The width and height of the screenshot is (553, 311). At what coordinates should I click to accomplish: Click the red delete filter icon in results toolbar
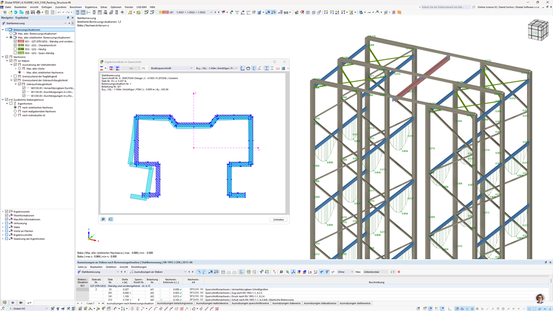coord(399,272)
